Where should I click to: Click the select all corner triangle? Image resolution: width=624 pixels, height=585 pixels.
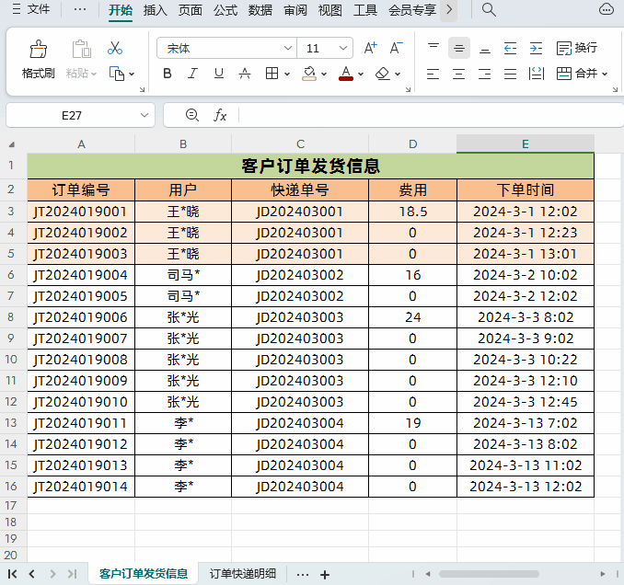click(x=12, y=144)
